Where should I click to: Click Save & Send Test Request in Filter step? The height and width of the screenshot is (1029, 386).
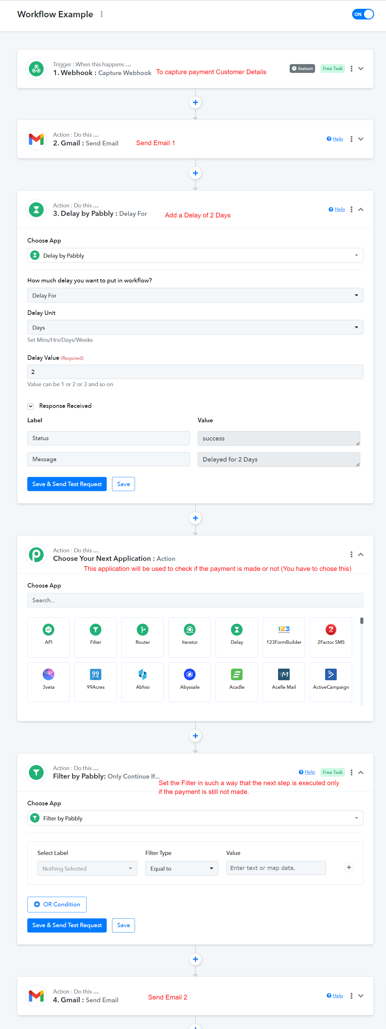(67, 925)
